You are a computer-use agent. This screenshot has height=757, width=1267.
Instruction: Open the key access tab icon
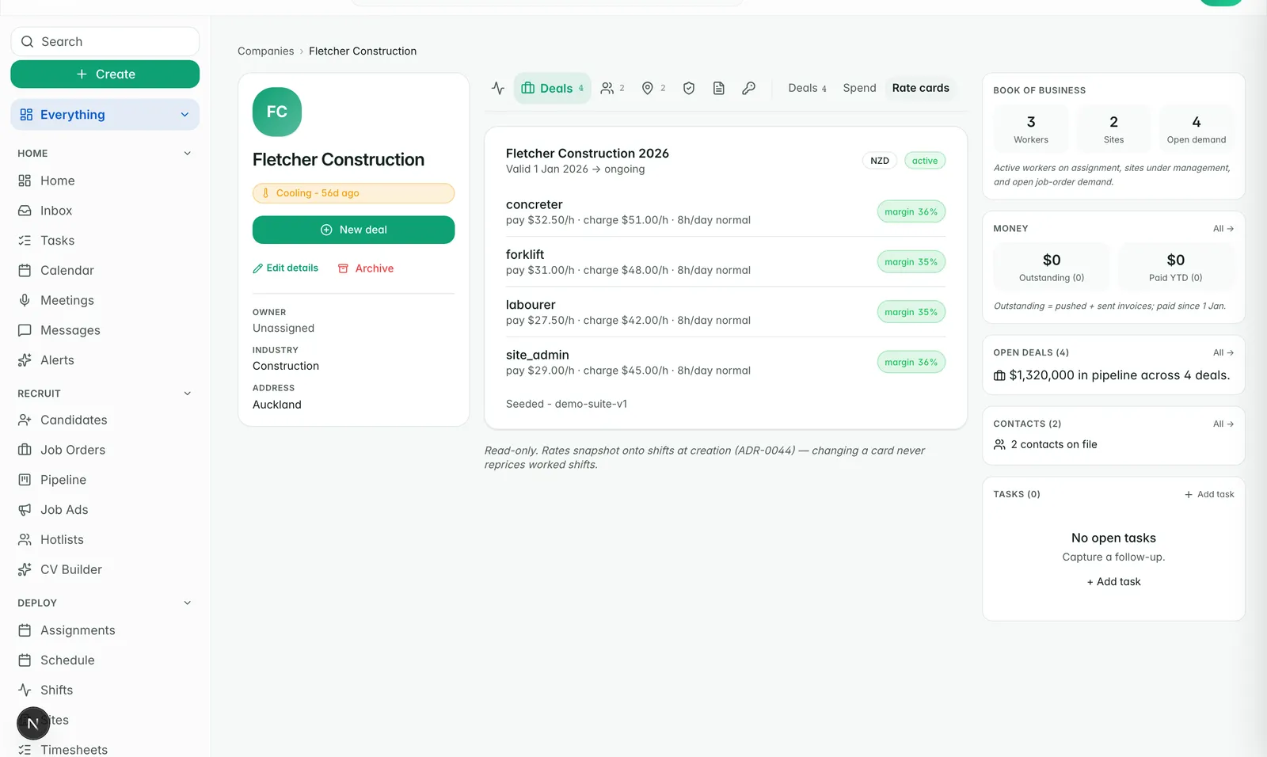click(748, 88)
